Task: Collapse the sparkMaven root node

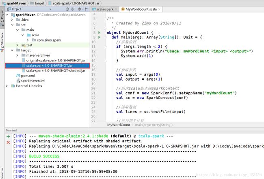Action: pyautogui.click(x=7, y=15)
